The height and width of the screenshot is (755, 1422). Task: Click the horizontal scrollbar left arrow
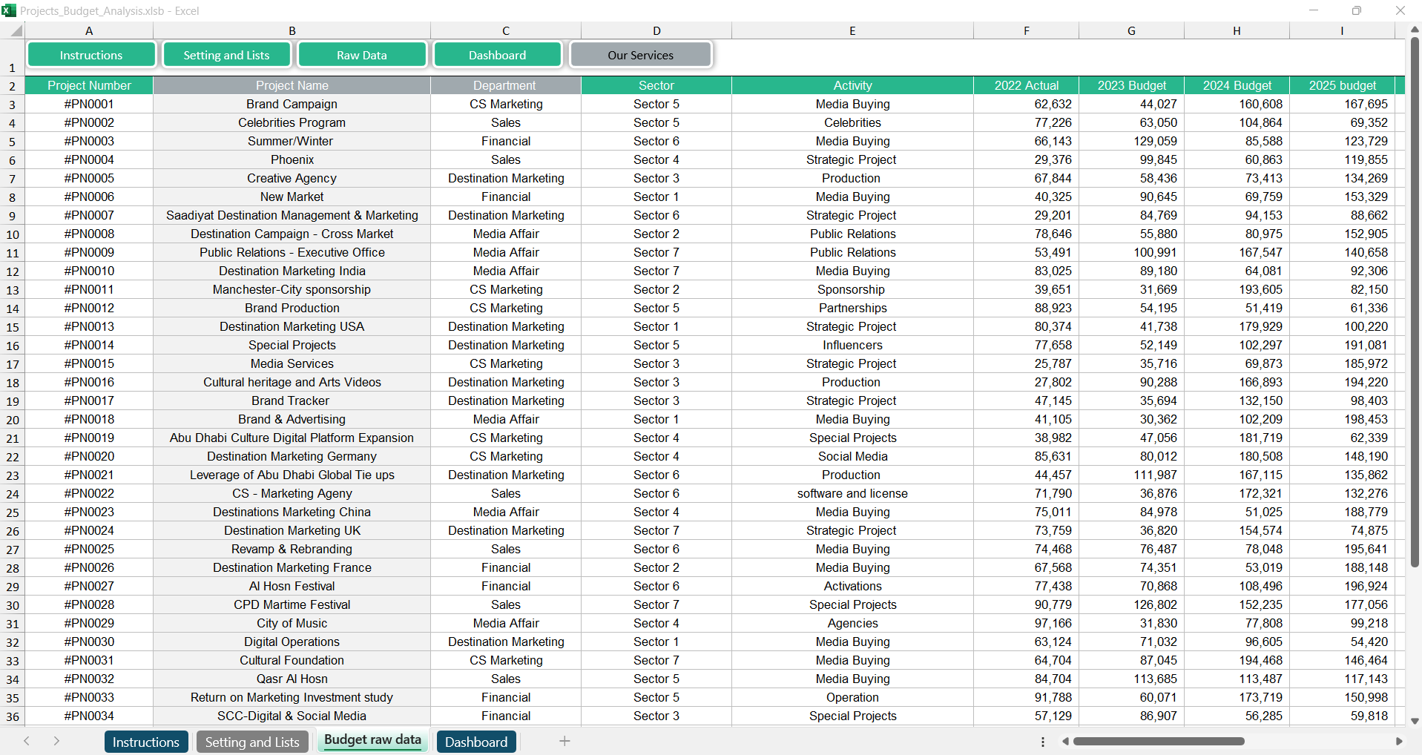point(1065,741)
